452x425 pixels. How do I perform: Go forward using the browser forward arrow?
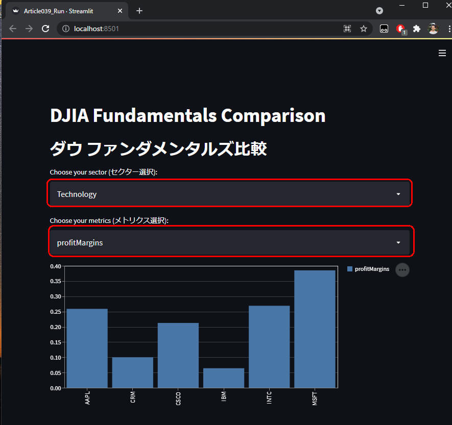[x=29, y=29]
